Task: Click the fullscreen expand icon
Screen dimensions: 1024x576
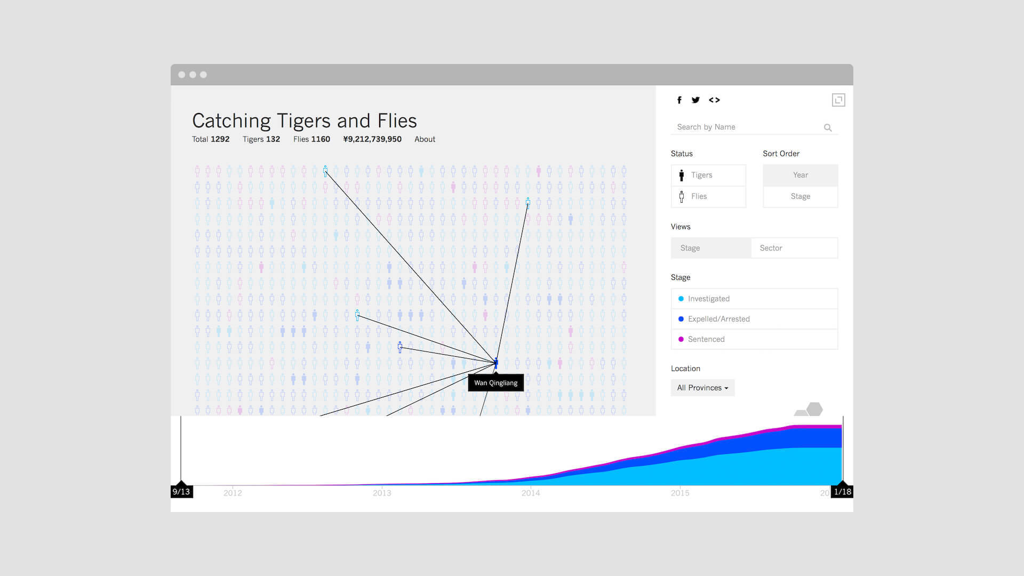Action: [838, 100]
